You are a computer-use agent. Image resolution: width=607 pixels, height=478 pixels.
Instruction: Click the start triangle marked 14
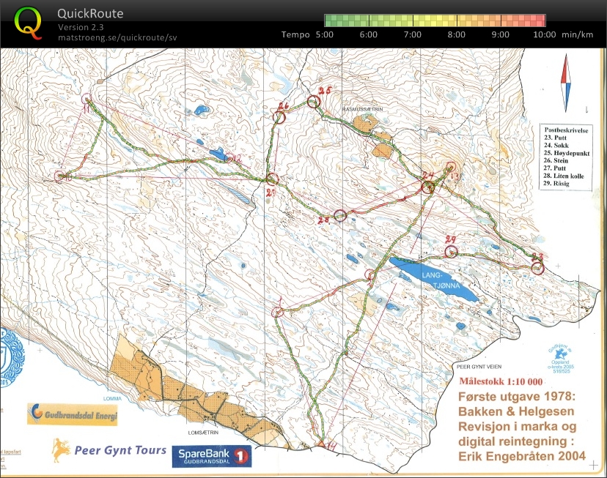click(321, 444)
